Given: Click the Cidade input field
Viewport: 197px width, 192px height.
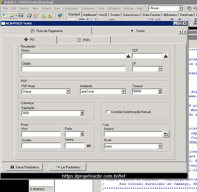Looking at the screenshot, I should pyautogui.click(x=73, y=69).
